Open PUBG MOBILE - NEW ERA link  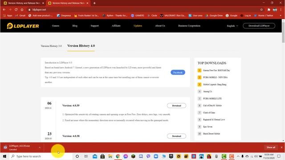[215, 77]
